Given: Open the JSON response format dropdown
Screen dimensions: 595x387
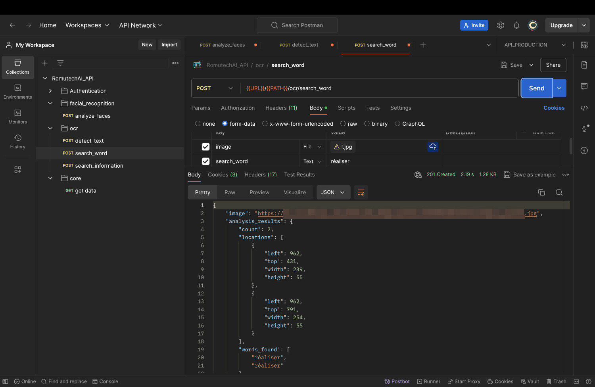Looking at the screenshot, I should 333,192.
